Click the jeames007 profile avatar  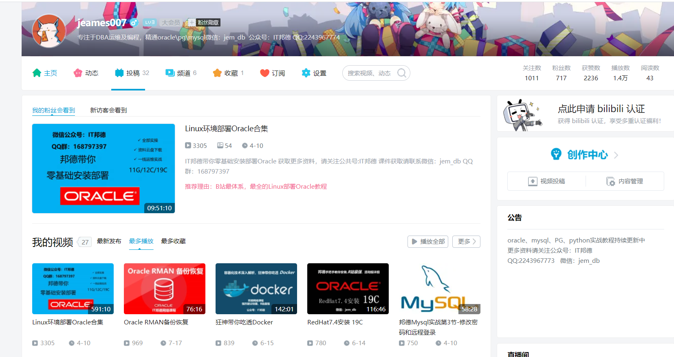(x=49, y=31)
